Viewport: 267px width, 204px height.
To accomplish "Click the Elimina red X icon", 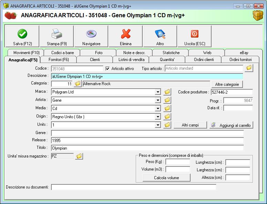I will click(x=126, y=34).
